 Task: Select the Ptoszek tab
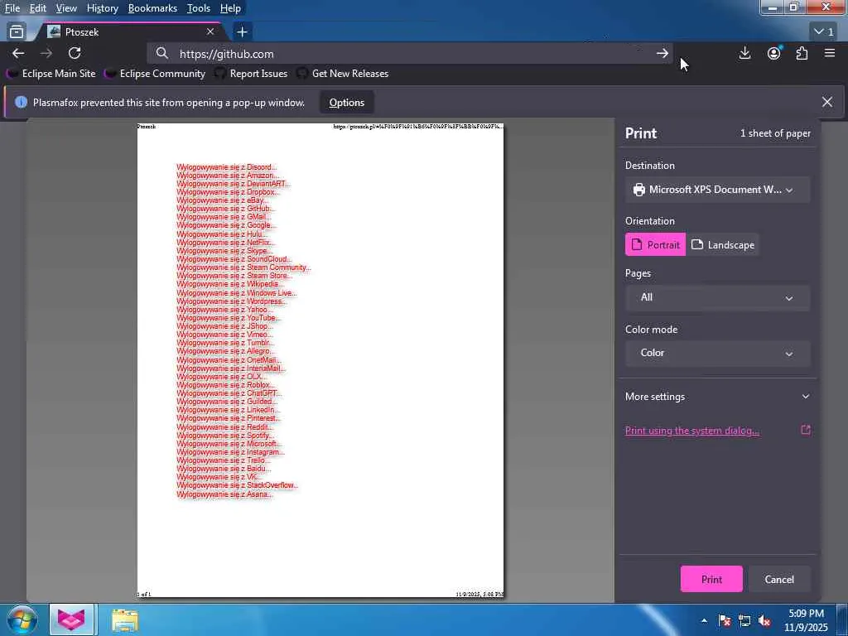pos(130,32)
